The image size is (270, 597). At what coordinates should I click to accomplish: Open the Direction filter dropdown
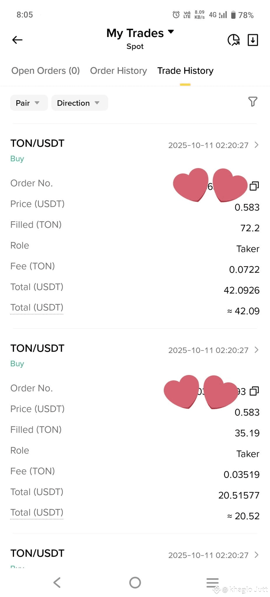[x=80, y=103]
